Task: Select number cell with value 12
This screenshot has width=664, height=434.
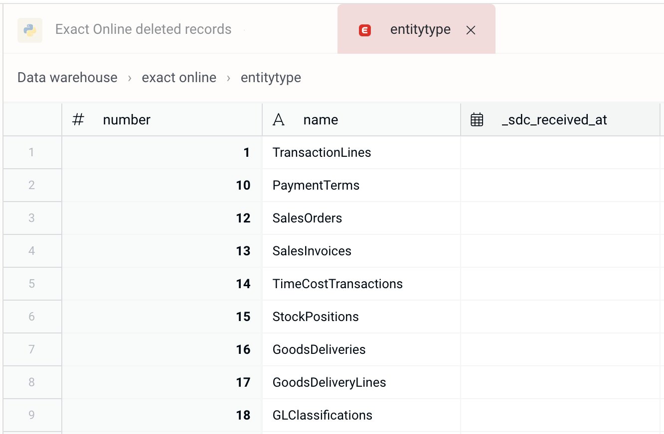Action: coord(162,218)
